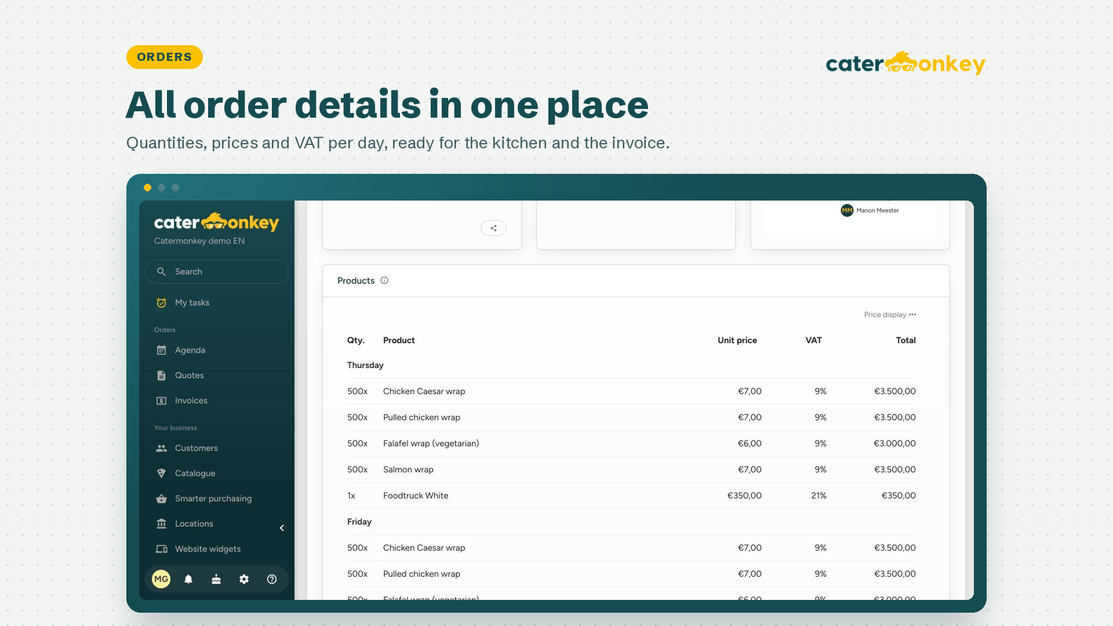Click the Foodtruck White product row

631,496
